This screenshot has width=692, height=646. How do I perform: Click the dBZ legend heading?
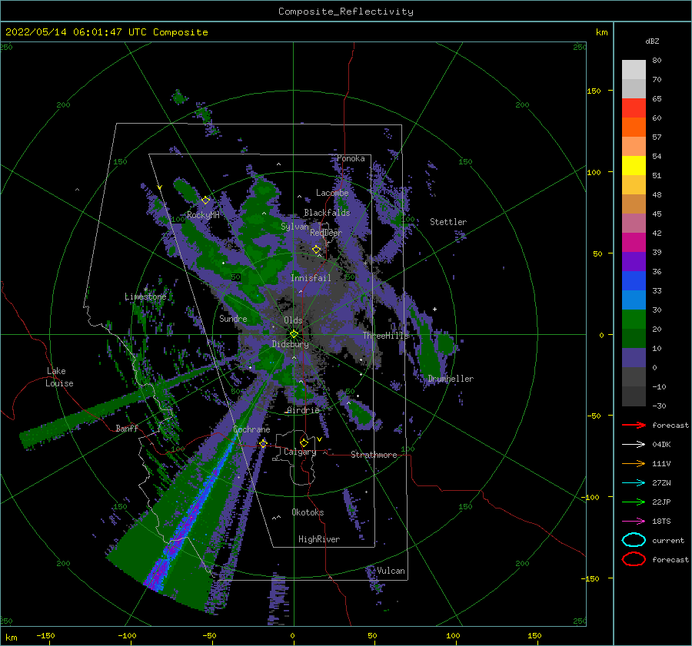coord(652,41)
